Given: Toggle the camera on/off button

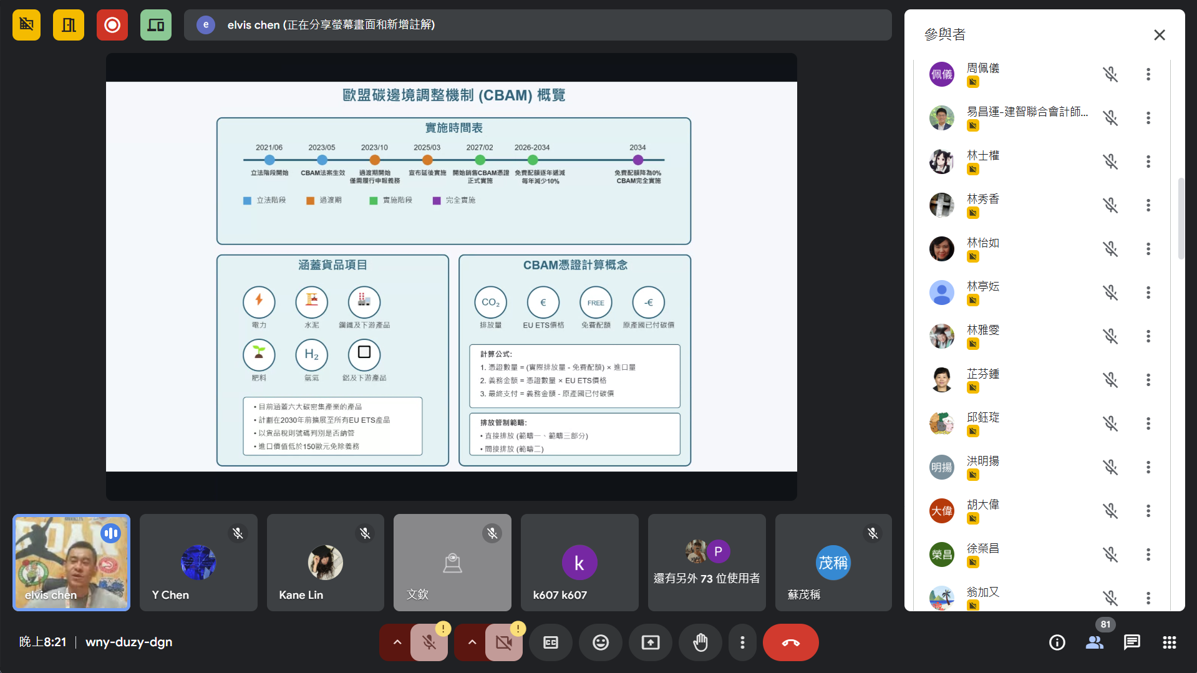Looking at the screenshot, I should pyautogui.click(x=503, y=642).
